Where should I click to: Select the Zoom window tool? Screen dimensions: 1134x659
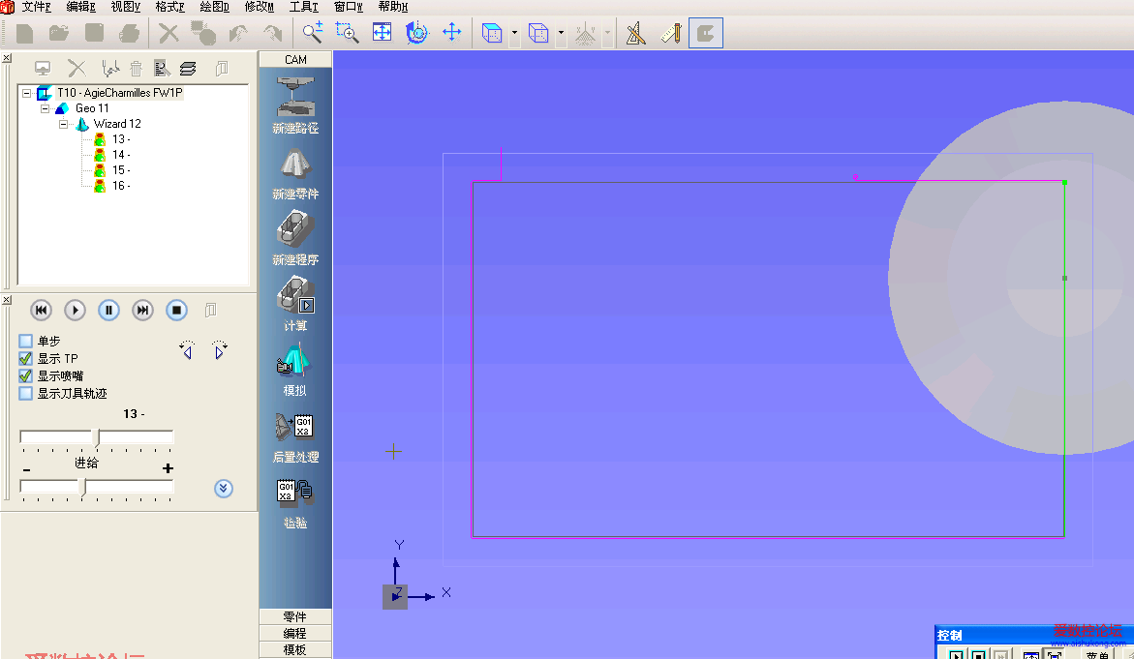(x=347, y=33)
